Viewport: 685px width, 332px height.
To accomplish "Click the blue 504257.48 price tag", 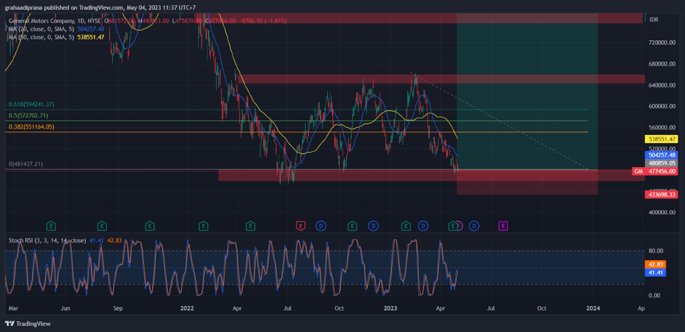I will [661, 155].
